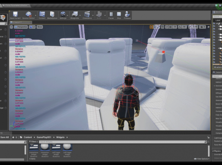This screenshot has height=165, width=222.
Task: Open the Blueprints toolbar icon
Action: point(75,15)
